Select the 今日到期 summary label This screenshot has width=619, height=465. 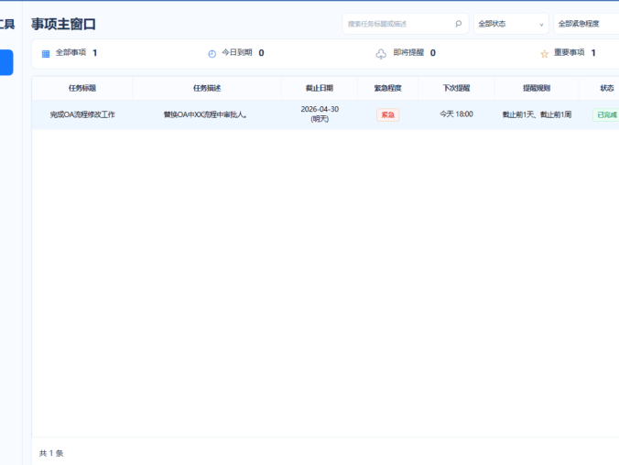pos(237,52)
